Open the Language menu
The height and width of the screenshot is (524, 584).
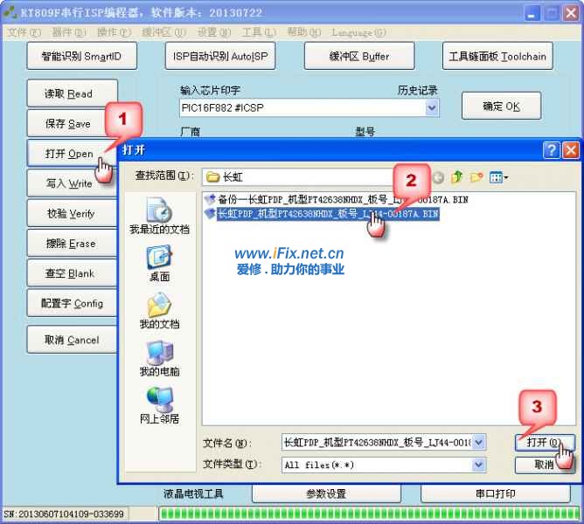358,33
